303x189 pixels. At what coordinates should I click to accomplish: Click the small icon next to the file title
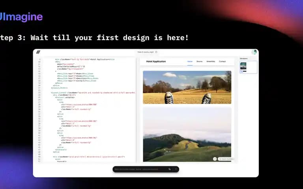[x=156, y=52]
